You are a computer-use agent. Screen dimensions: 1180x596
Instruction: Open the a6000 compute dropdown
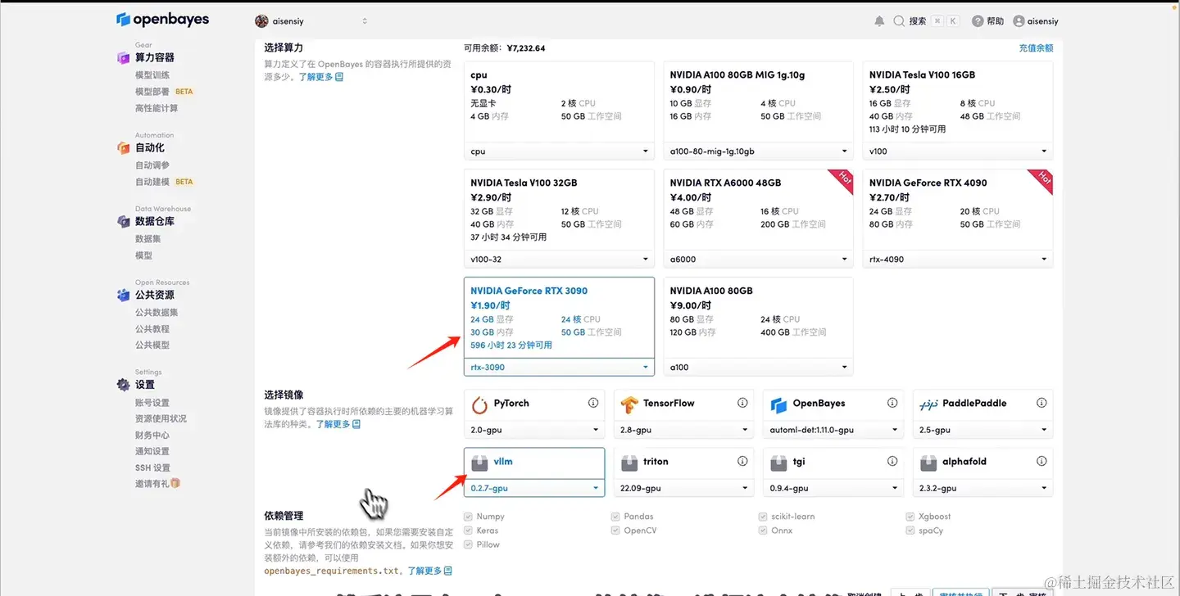(x=758, y=260)
